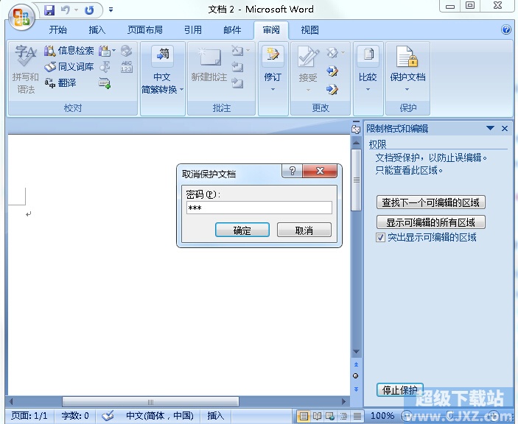The height and width of the screenshot is (424, 518).
Task: Click the Save icon in quick access toolbar
Action: [49, 10]
